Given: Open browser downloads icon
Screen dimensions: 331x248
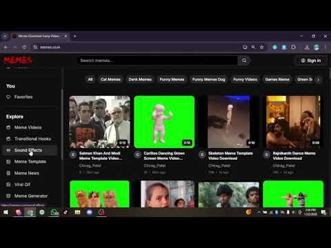Looking at the screenshot, I should 307,47.
